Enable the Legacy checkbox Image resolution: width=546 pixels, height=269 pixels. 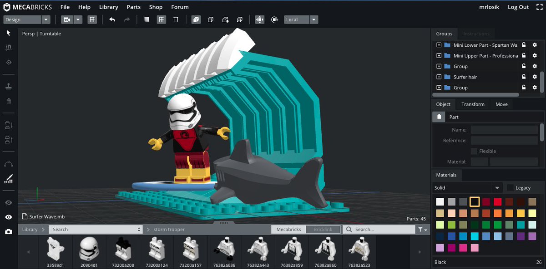pyautogui.click(x=511, y=187)
